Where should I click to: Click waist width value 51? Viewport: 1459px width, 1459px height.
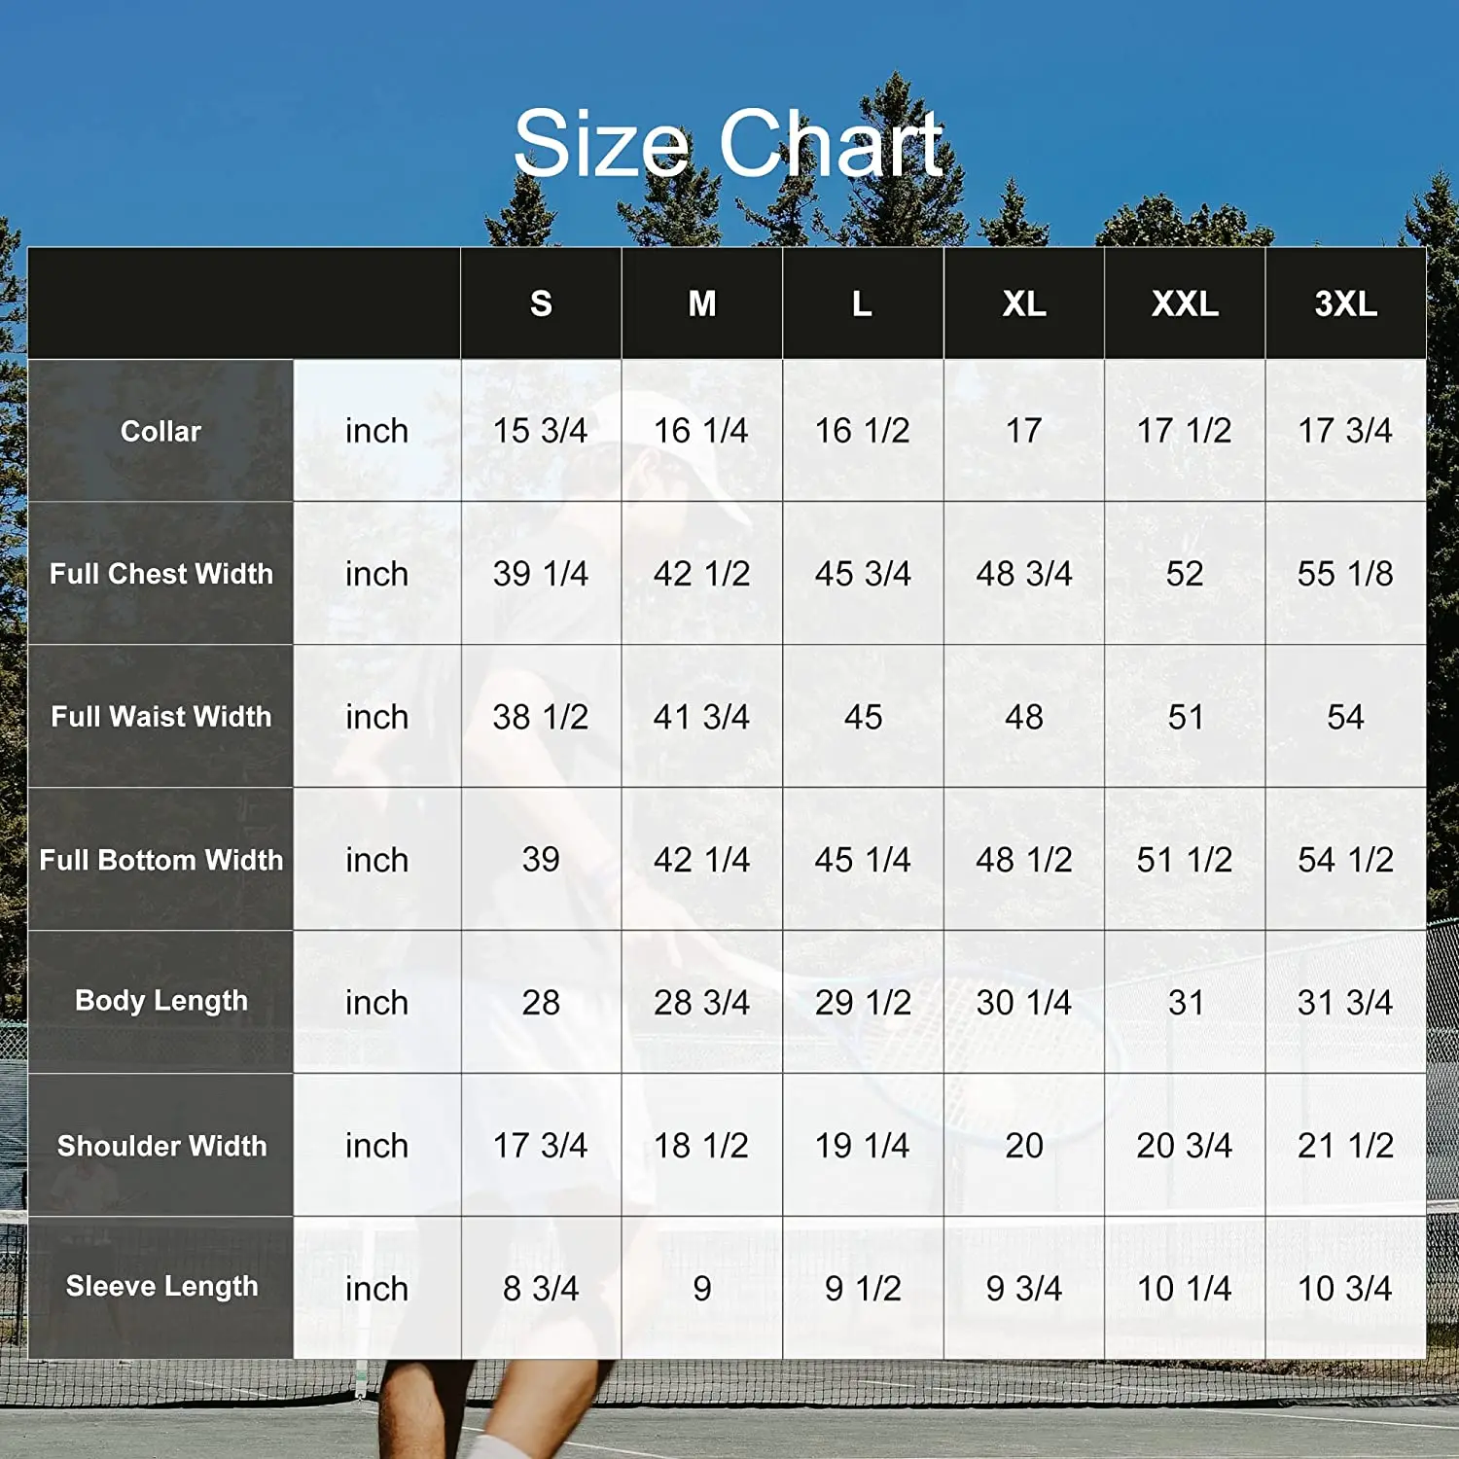coord(1185,717)
